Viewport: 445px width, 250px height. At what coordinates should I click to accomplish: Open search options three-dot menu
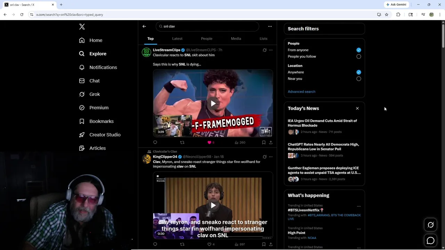(270, 26)
